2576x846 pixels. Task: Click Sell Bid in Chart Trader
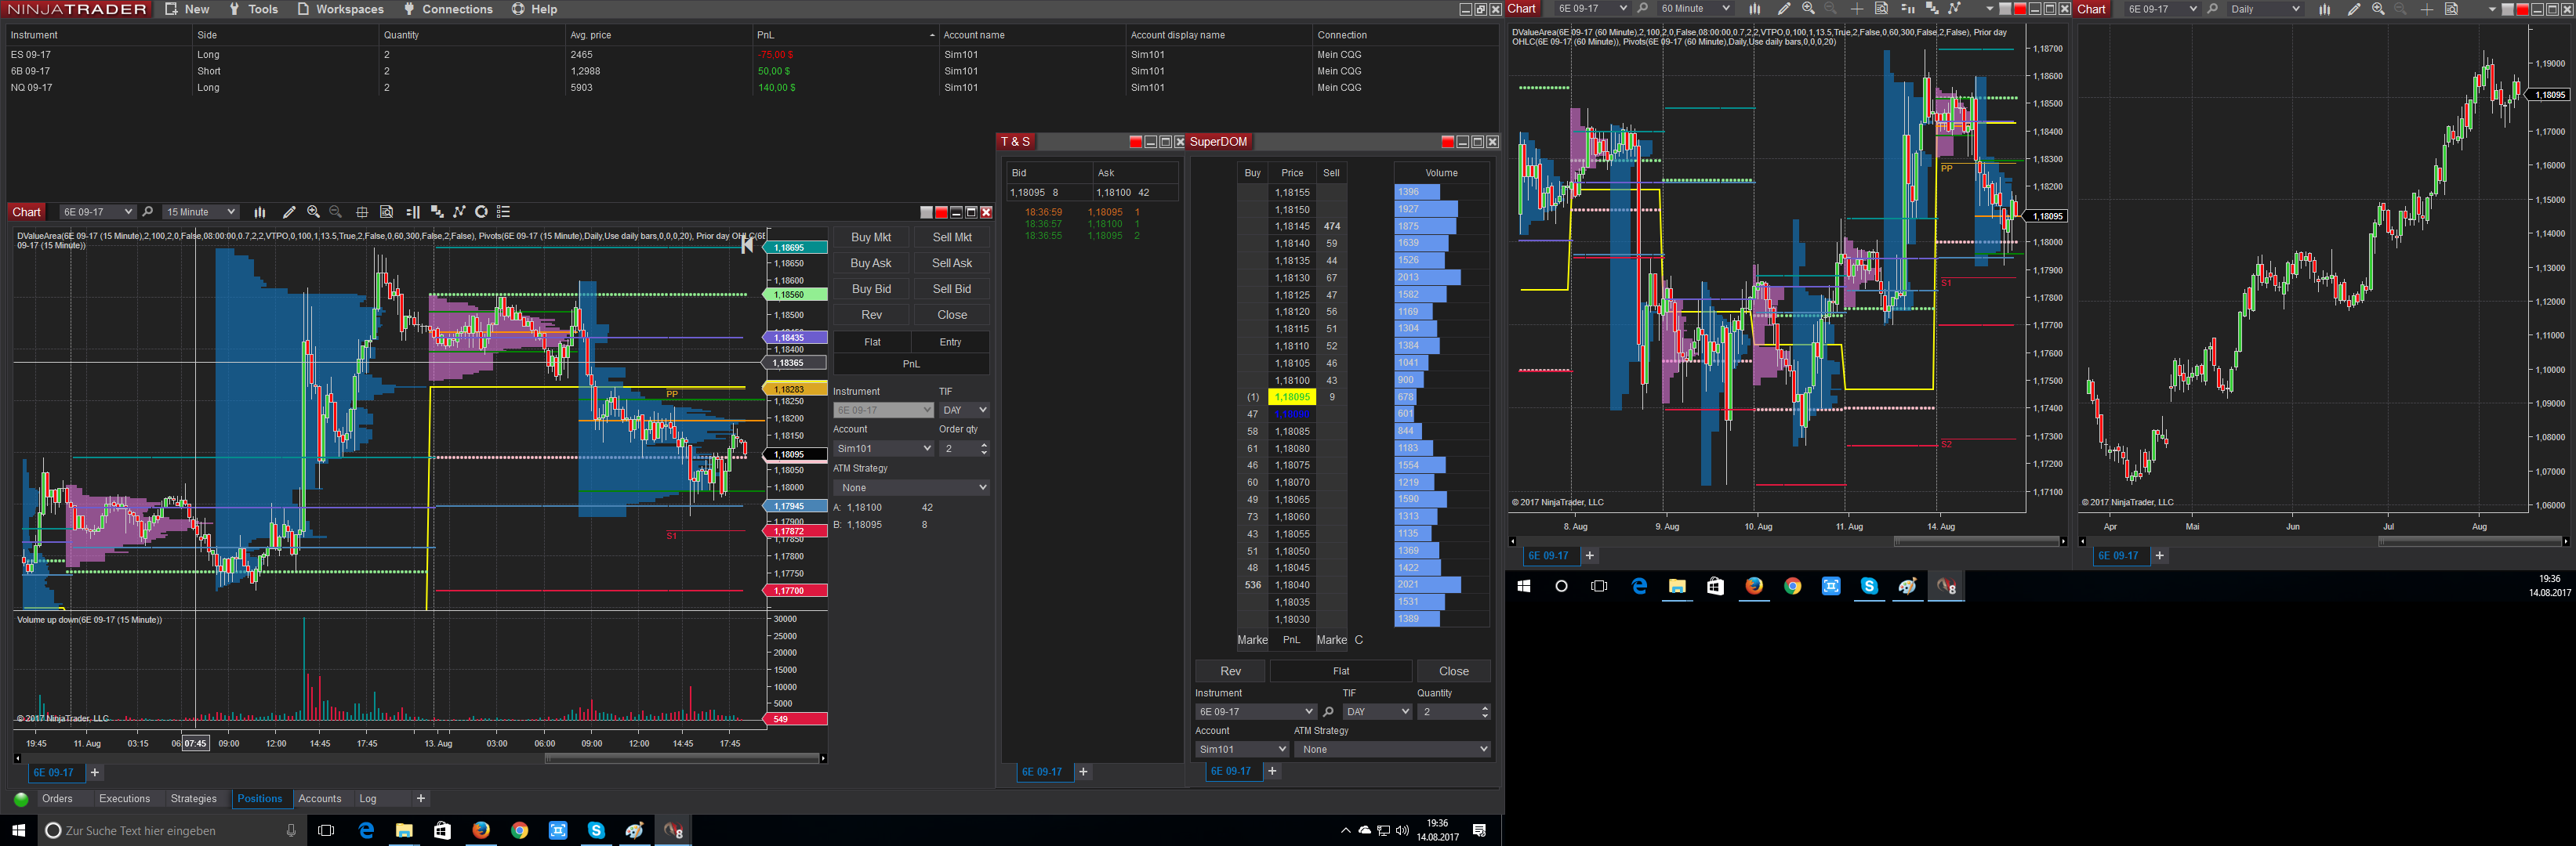[952, 290]
